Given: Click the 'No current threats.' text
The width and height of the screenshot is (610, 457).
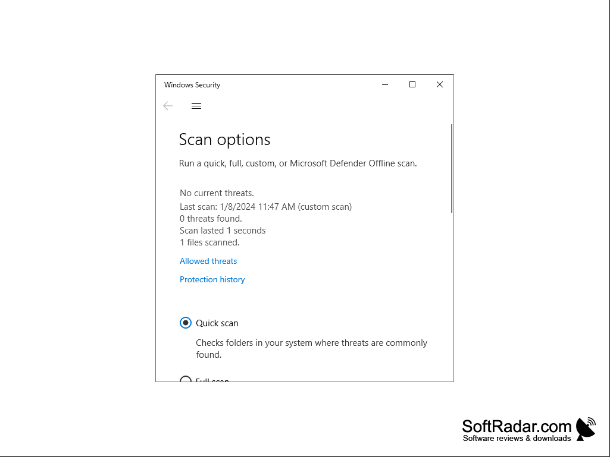Looking at the screenshot, I should (x=217, y=193).
